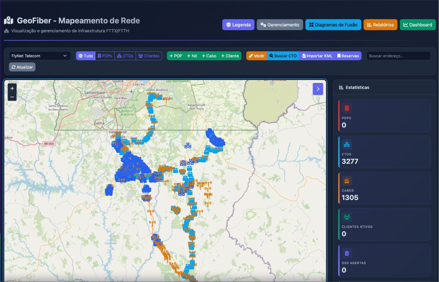Collapse the map side panel with the chevron
This screenshot has width=439, height=282.
tap(318, 89)
